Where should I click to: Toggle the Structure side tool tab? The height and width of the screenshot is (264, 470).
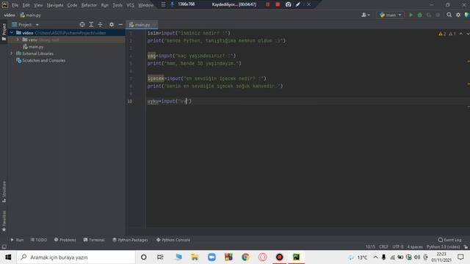pyautogui.click(x=4, y=192)
